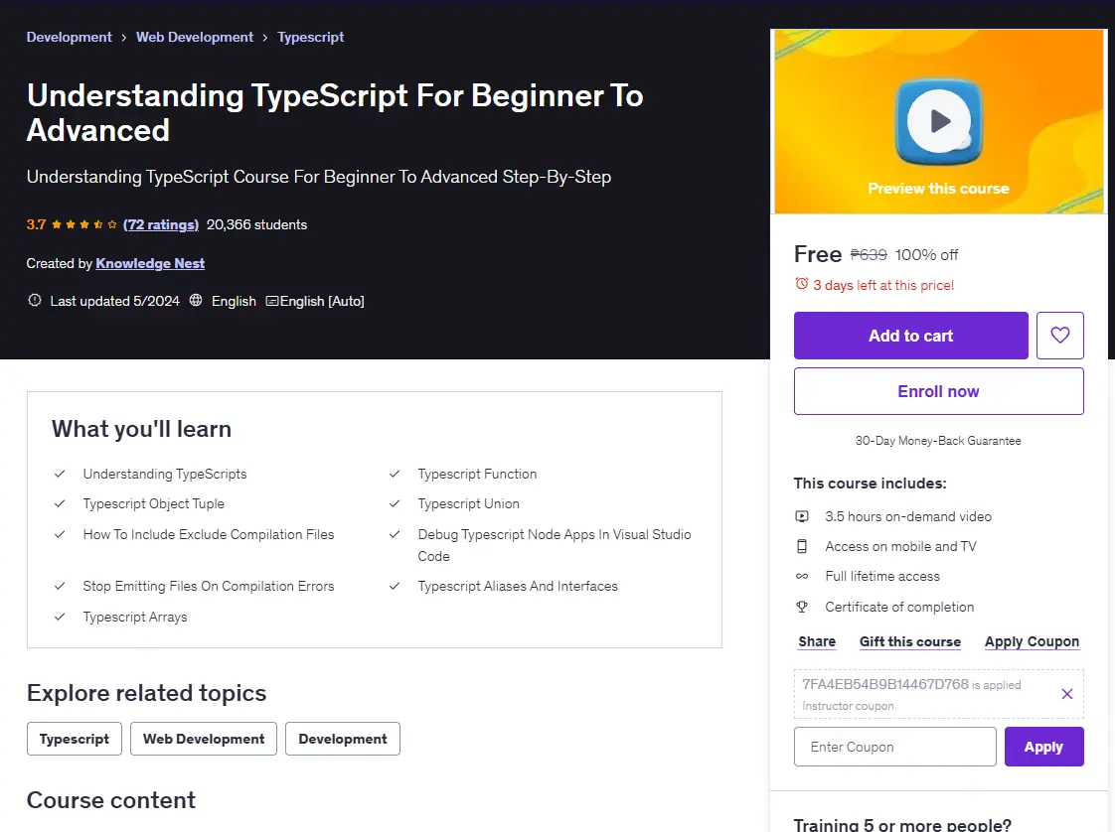Click the Enroll now button
The height and width of the screenshot is (832, 1115).
[939, 391]
